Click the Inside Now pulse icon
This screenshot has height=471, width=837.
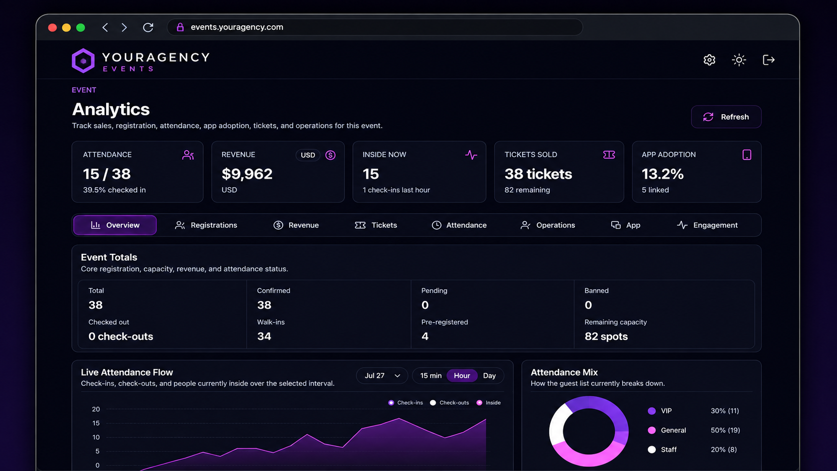point(471,155)
